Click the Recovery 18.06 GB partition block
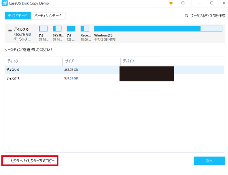Image resolution: width=228 pixels, height=175 pixels. tap(85, 28)
